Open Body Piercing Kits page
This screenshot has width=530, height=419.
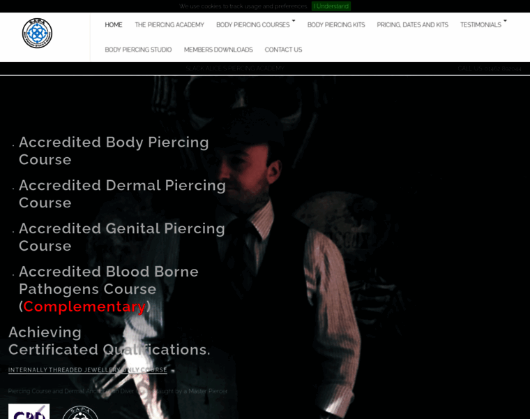coord(336,25)
